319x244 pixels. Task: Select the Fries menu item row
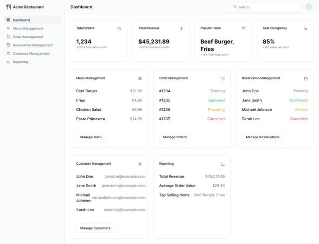[109, 100]
